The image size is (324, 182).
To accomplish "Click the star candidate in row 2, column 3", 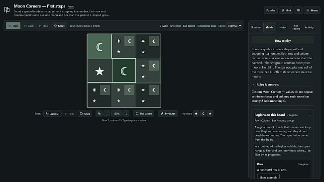I will click(x=143, y=77).
